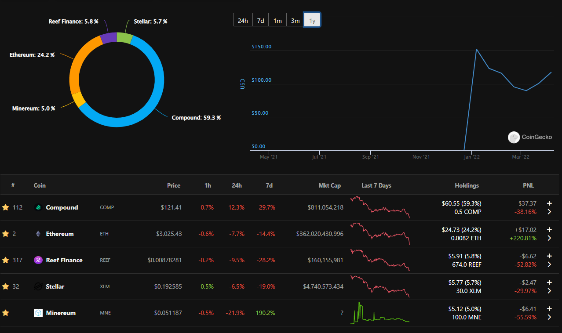
Task: Sort table by rank # column
Action: 13,185
